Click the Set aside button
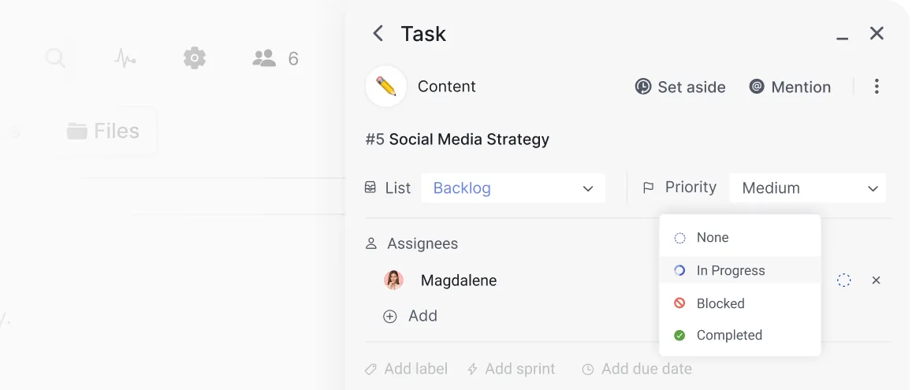The height and width of the screenshot is (390, 912). pos(680,87)
